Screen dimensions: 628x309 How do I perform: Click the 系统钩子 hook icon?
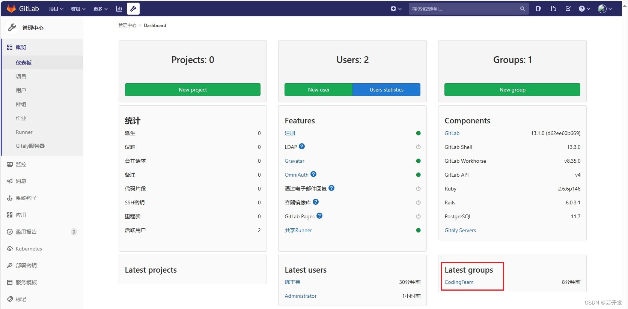10,198
